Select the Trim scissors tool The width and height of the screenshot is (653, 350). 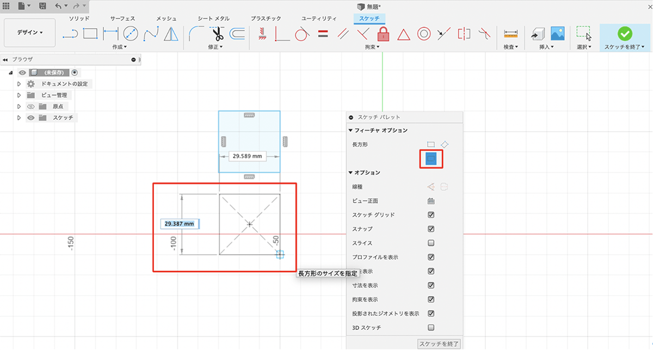point(218,34)
